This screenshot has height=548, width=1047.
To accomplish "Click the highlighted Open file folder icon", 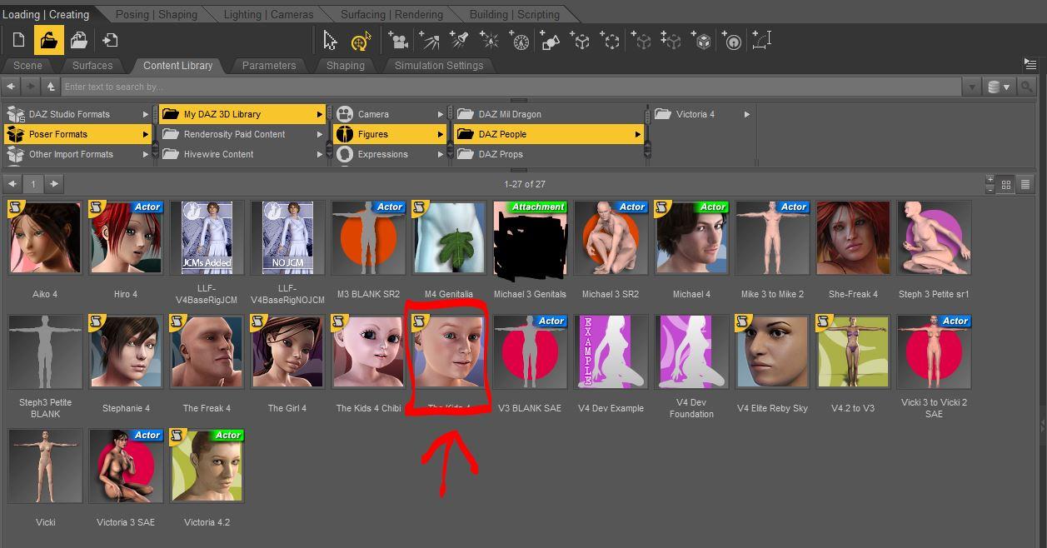I will [49, 40].
